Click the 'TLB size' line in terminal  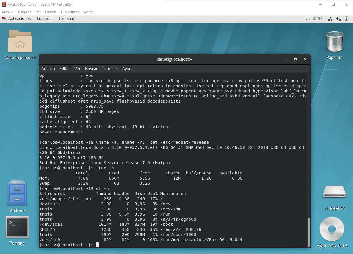tap(79, 111)
